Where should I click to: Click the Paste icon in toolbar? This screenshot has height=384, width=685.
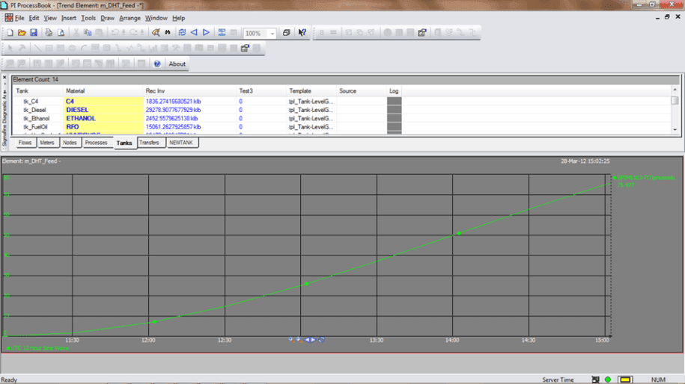pos(99,33)
